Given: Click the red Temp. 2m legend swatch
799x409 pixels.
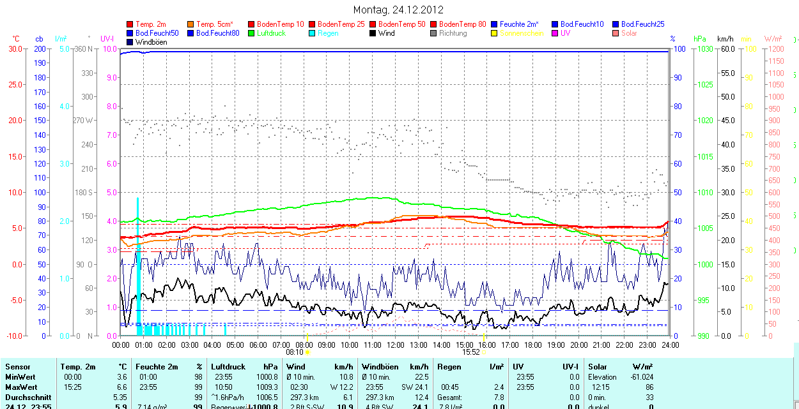Looking at the screenshot, I should click(x=130, y=24).
